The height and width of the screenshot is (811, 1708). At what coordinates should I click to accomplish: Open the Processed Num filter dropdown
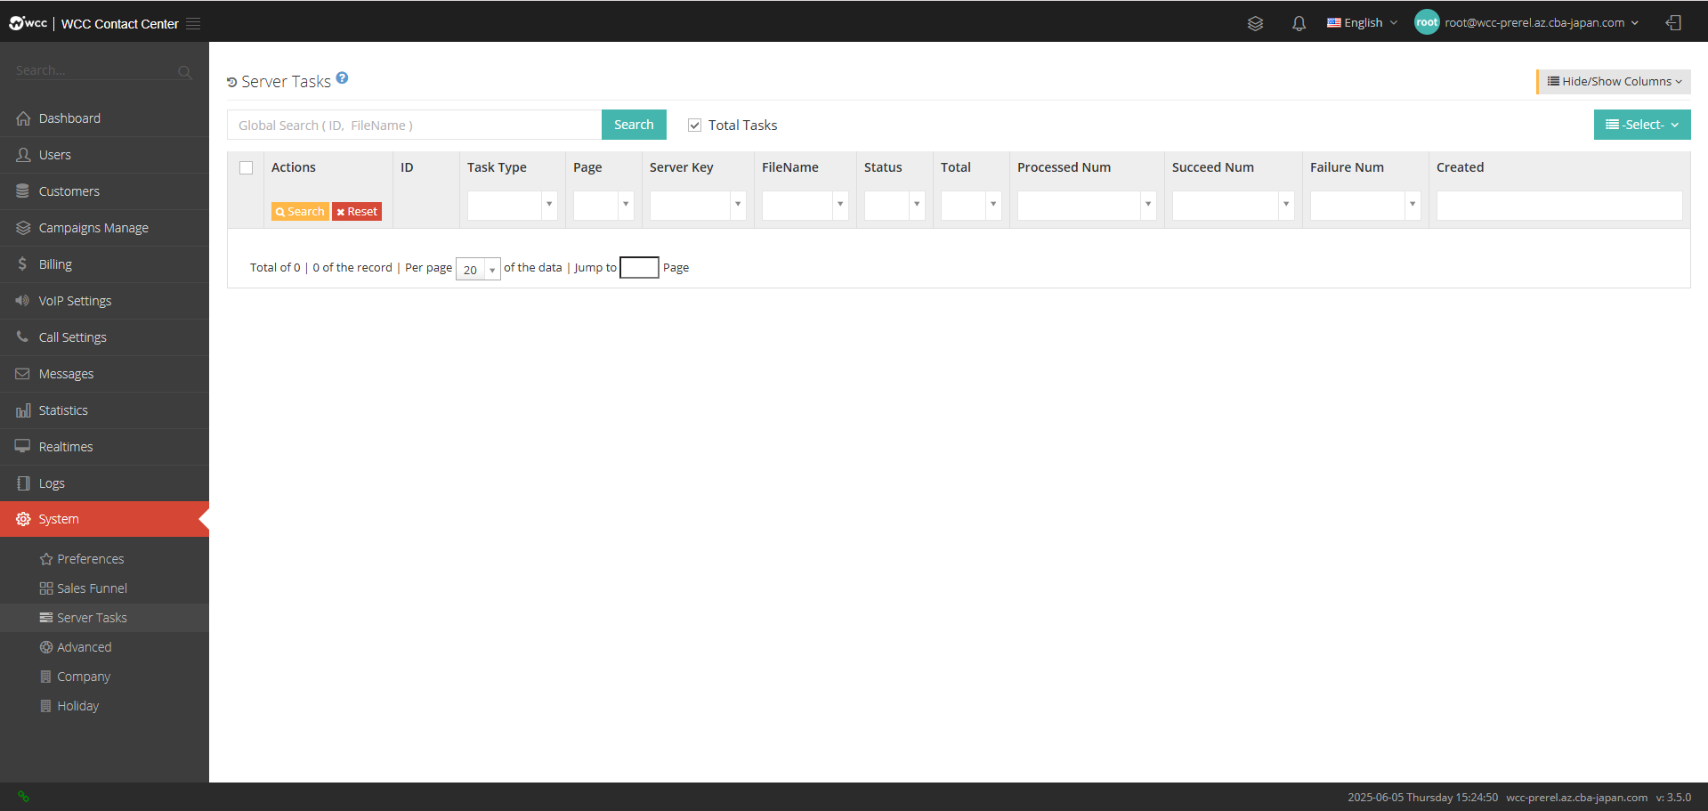click(x=1087, y=205)
